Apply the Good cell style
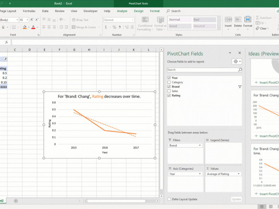This screenshot has width=279, height=209. [x=180, y=26]
